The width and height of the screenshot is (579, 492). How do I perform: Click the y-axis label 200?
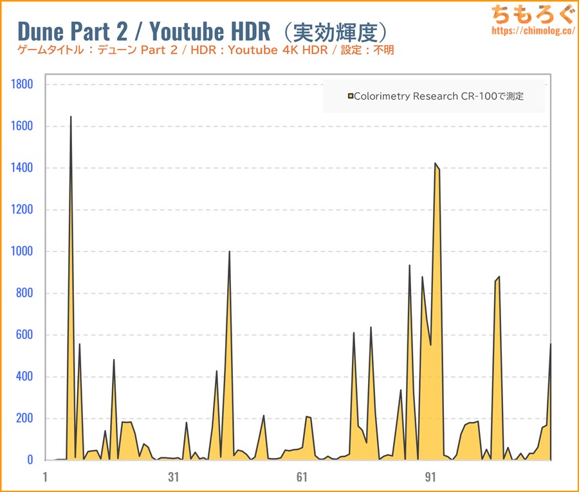(24, 418)
